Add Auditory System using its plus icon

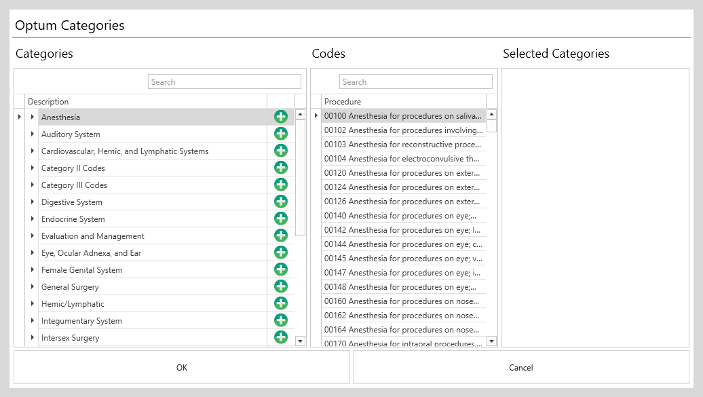click(x=281, y=134)
